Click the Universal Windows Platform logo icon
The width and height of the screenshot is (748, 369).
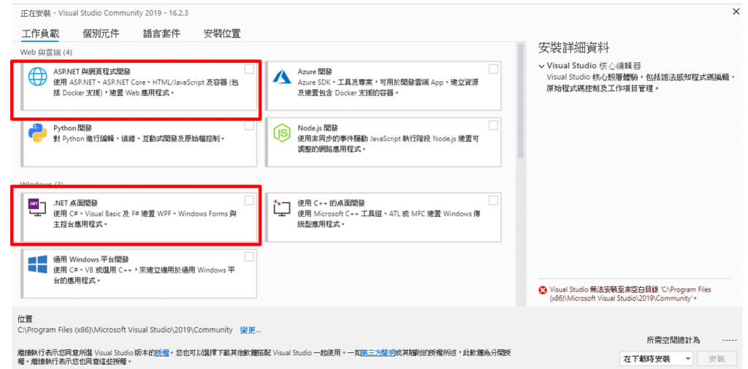(37, 265)
